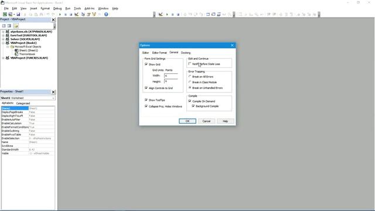The height and width of the screenshot is (211, 375).
Task: Open Immediate Window from Debug toolbar
Action: tap(213, 14)
